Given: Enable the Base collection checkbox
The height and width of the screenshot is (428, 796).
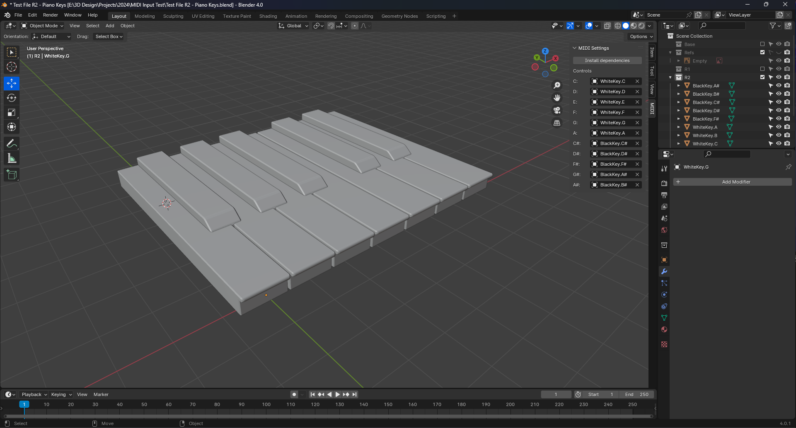Looking at the screenshot, I should (762, 44).
